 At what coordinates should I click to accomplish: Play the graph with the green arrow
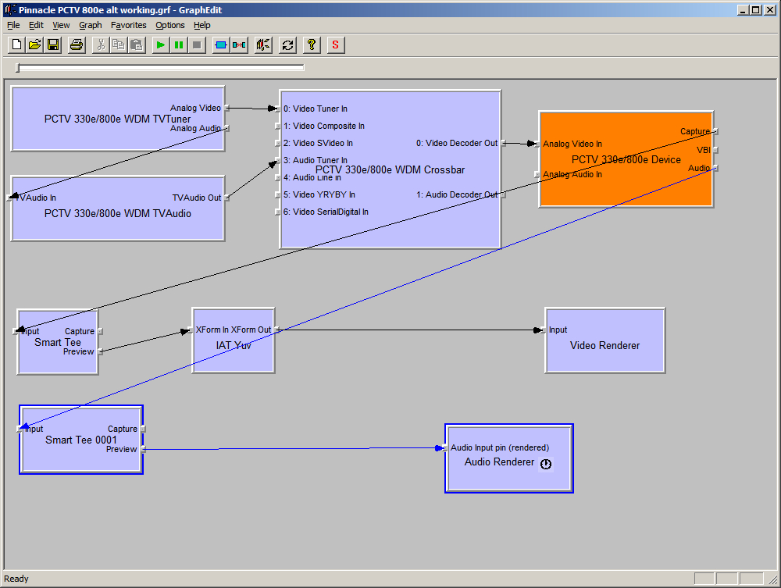pos(160,45)
